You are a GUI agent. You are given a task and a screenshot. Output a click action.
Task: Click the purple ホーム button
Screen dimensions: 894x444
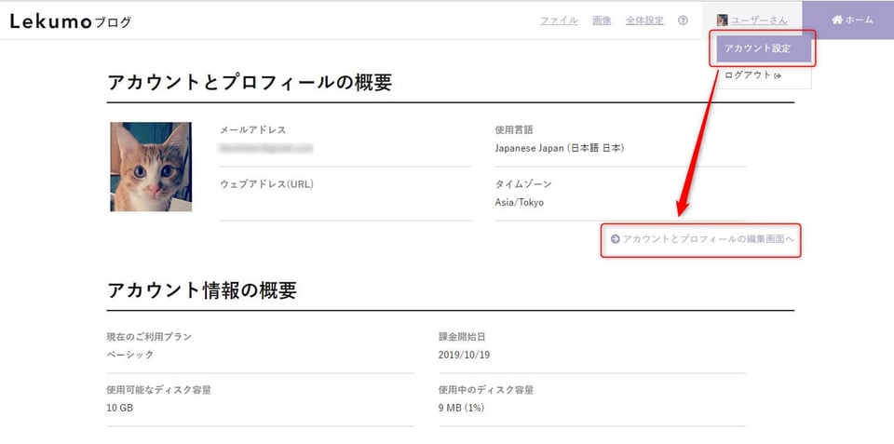[x=847, y=20]
